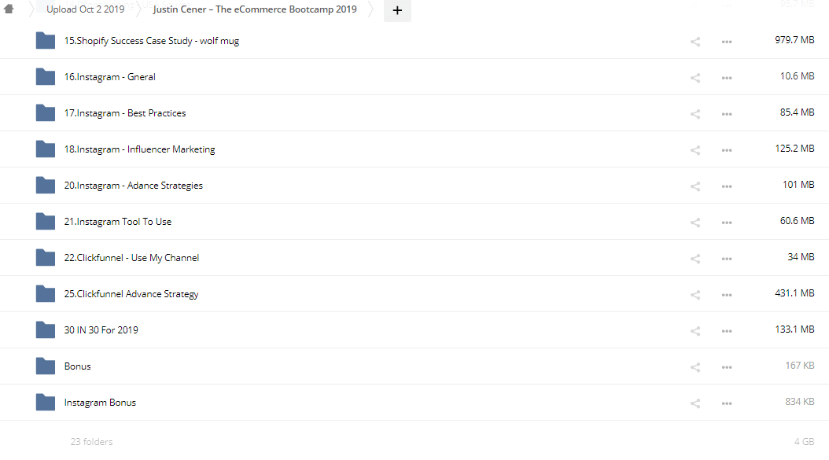829x460 pixels.
Task: Click folder icon of 30 IN 30 For 2019
Action: pos(46,329)
